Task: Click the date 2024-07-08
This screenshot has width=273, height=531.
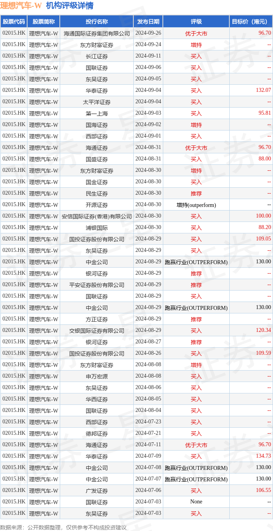Action: click(x=148, y=468)
